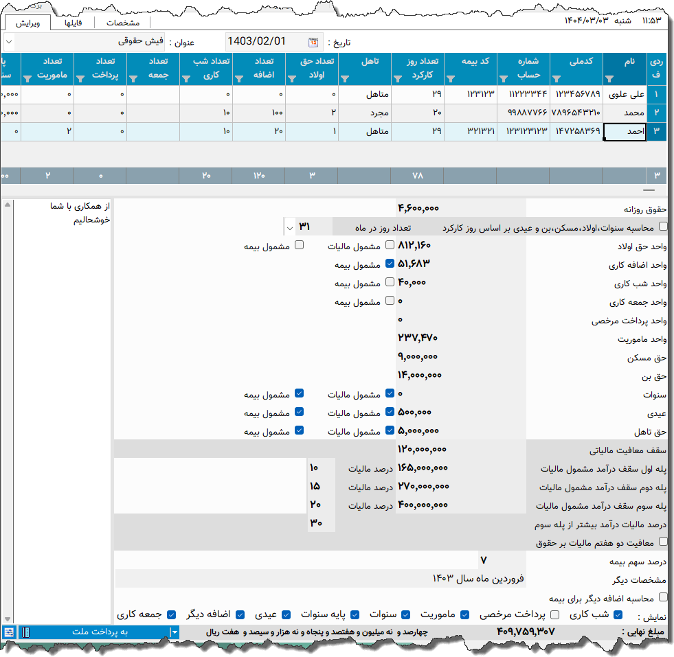Expand the به پرداخت ملت dropdown arrow
This screenshot has height=657, width=674.
pyautogui.click(x=175, y=632)
